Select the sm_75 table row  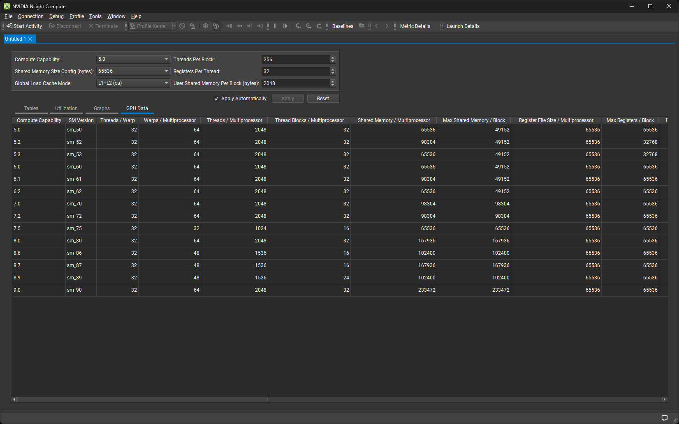339,228
